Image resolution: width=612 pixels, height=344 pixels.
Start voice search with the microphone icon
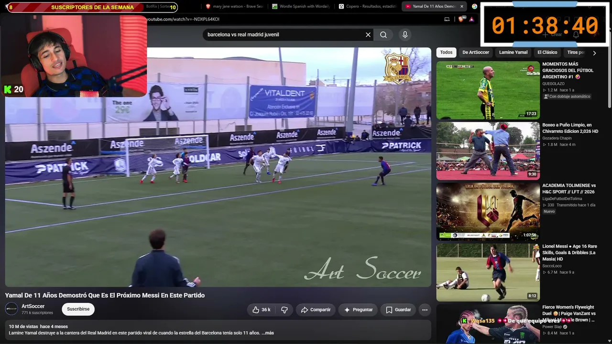(x=405, y=35)
